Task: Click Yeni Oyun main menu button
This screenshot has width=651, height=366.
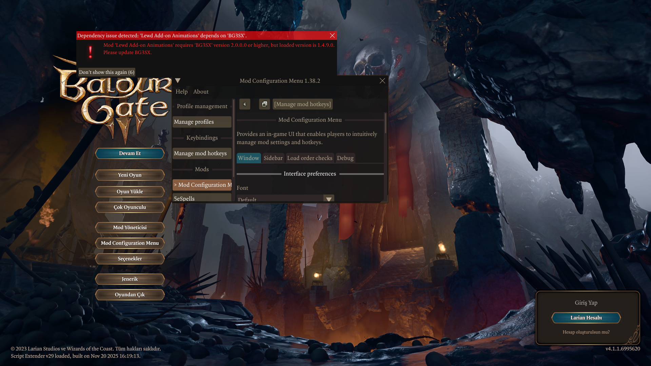Action: pyautogui.click(x=130, y=175)
